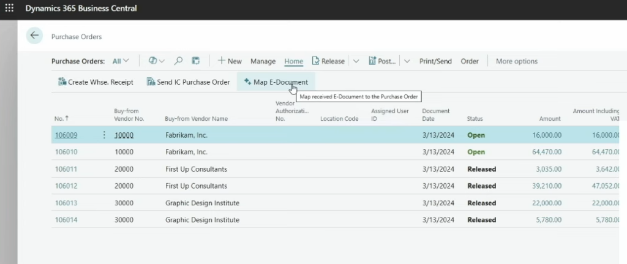This screenshot has height=264, width=627.
Task: Click vendor number 30000 in row 106014
Action: [124, 220]
